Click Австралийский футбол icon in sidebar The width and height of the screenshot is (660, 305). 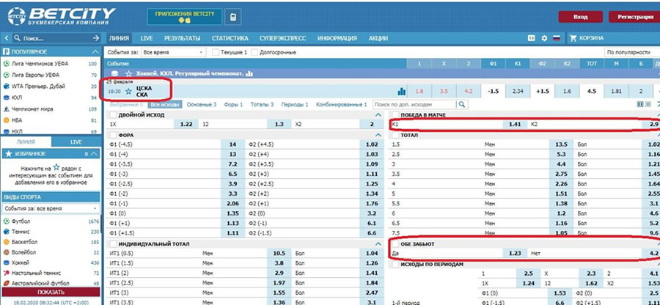point(7,283)
